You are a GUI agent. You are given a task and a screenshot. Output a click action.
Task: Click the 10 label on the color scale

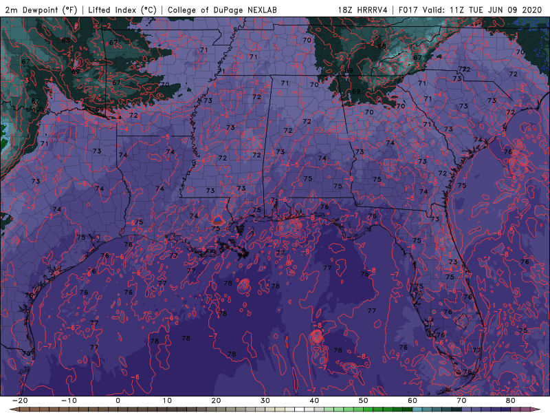pos(167,401)
